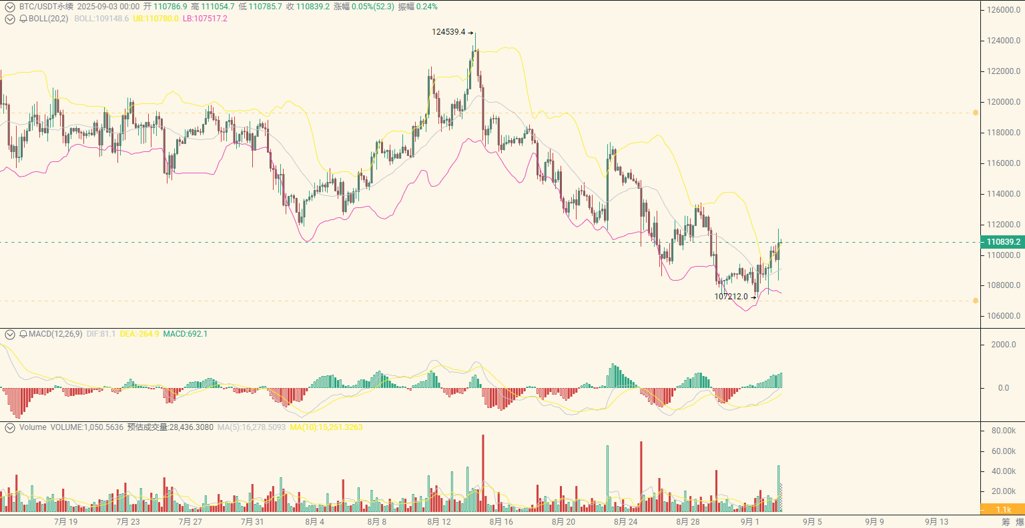The height and width of the screenshot is (528, 1025).
Task: Click the green current price tag 110839.2
Action: (x=1002, y=242)
